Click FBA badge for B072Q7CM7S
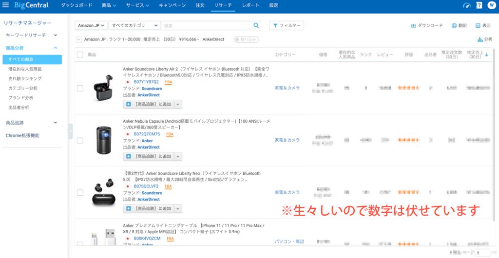This screenshot has height=258, width=499. (x=170, y=134)
